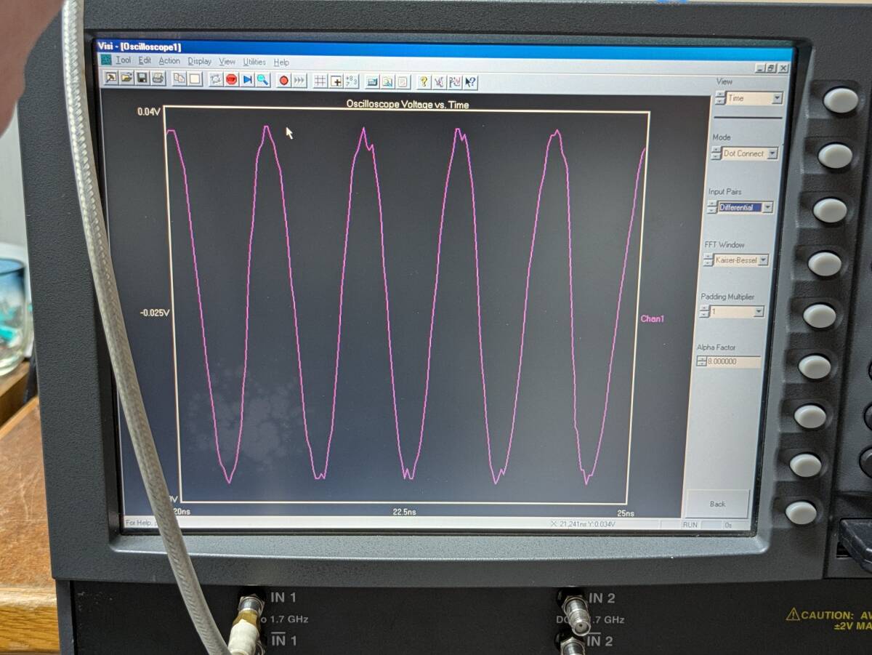
Task: Click the spinner arrows beside View Time field
Action: click(720, 98)
